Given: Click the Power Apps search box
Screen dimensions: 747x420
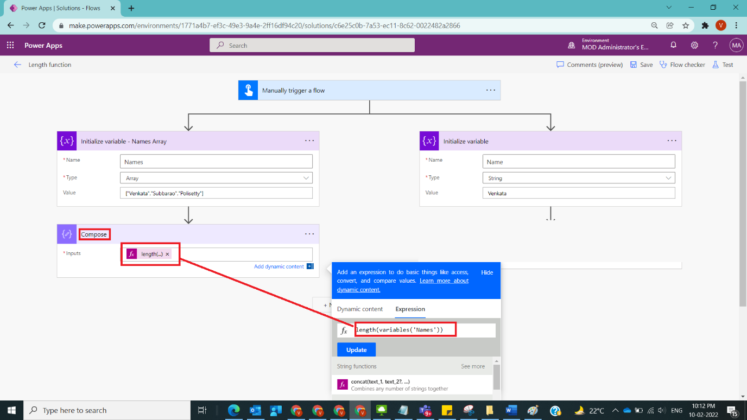Looking at the screenshot, I should pos(312,46).
